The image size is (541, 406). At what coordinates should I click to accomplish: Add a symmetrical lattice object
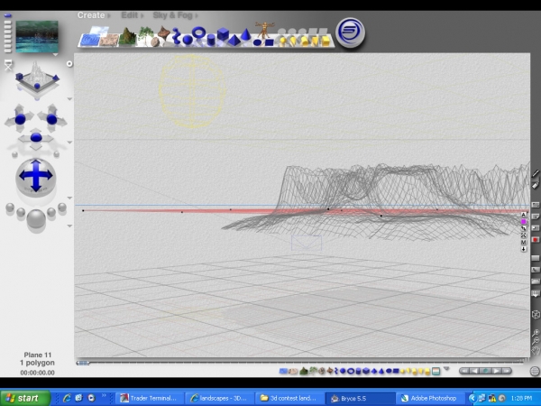click(x=163, y=32)
